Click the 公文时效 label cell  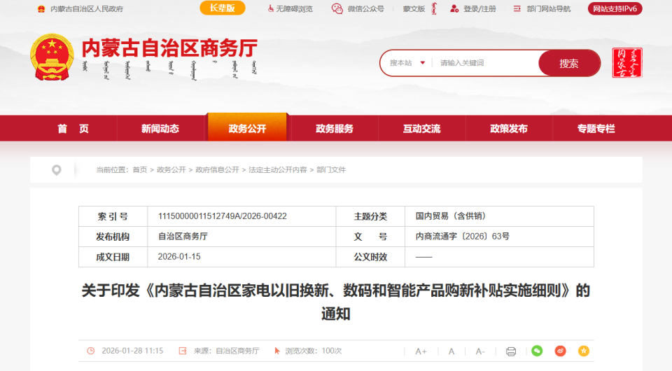tap(370, 257)
